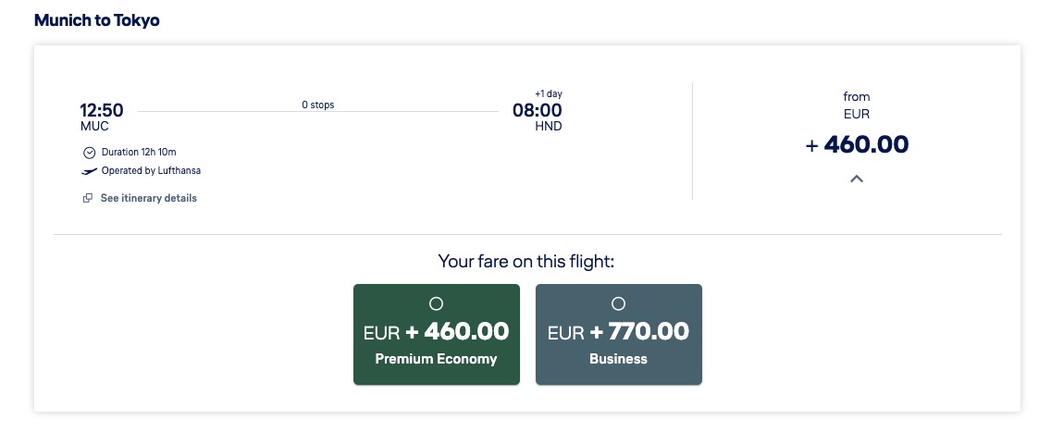Image resolution: width=1039 pixels, height=432 pixels.
Task: Select the Business fare radio button
Action: [618, 303]
